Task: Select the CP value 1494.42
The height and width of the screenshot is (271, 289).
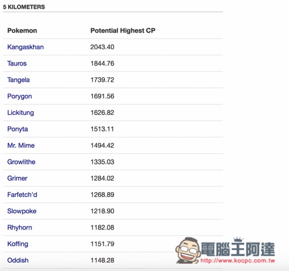Action: [x=102, y=145]
